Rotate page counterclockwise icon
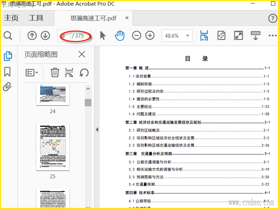 pyautogui.click(x=84, y=72)
